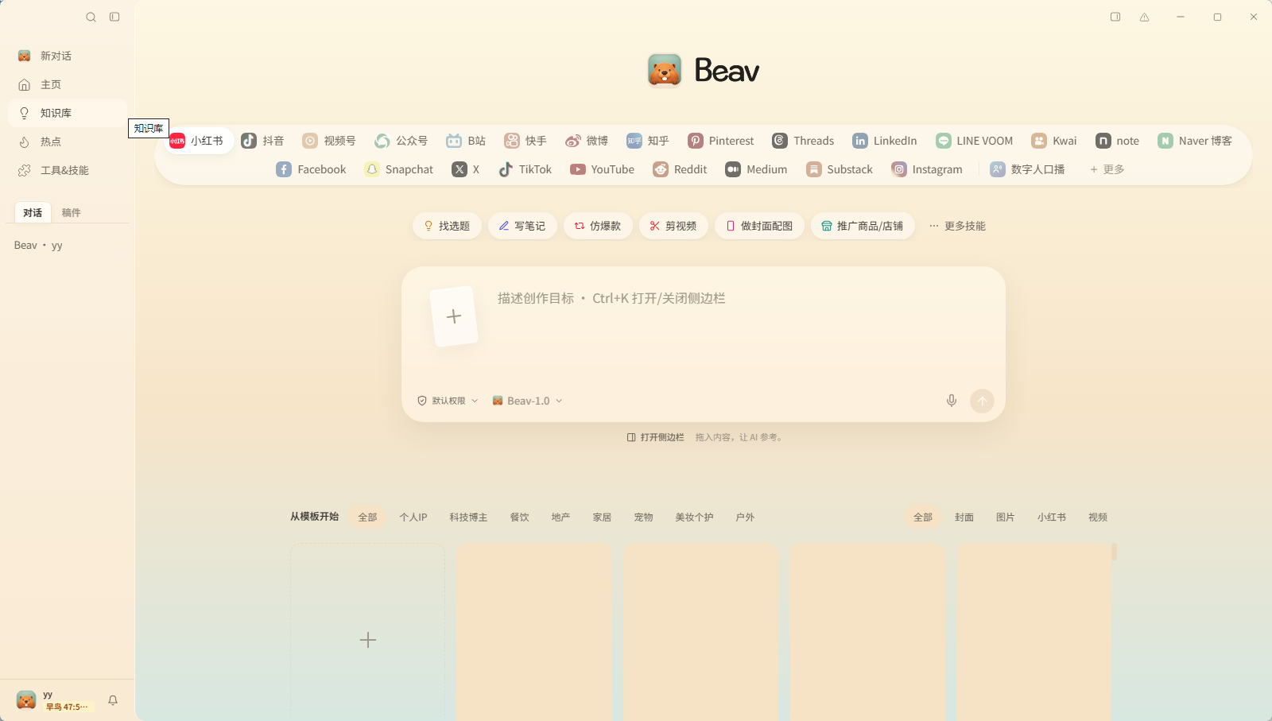Screen dimensions: 1272x721
Task: Choose the LinkedIn platform
Action: (885, 141)
